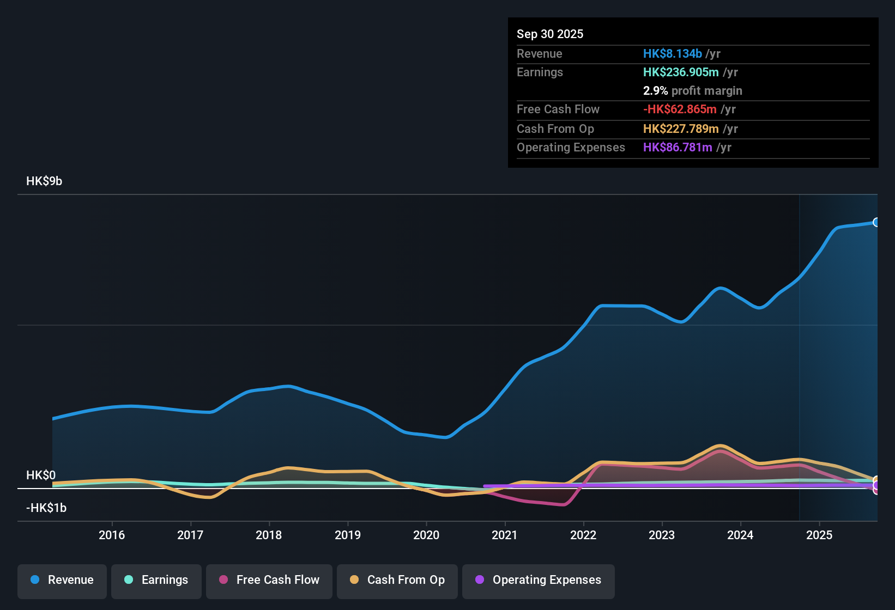Click the HK$8.134b Revenue value

pos(672,53)
